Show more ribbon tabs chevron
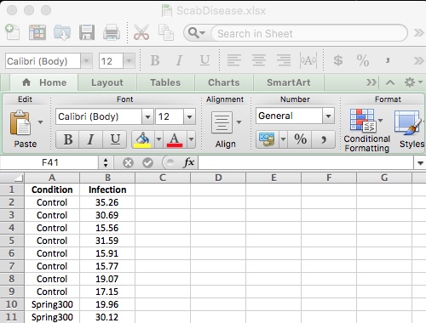 click(371, 82)
